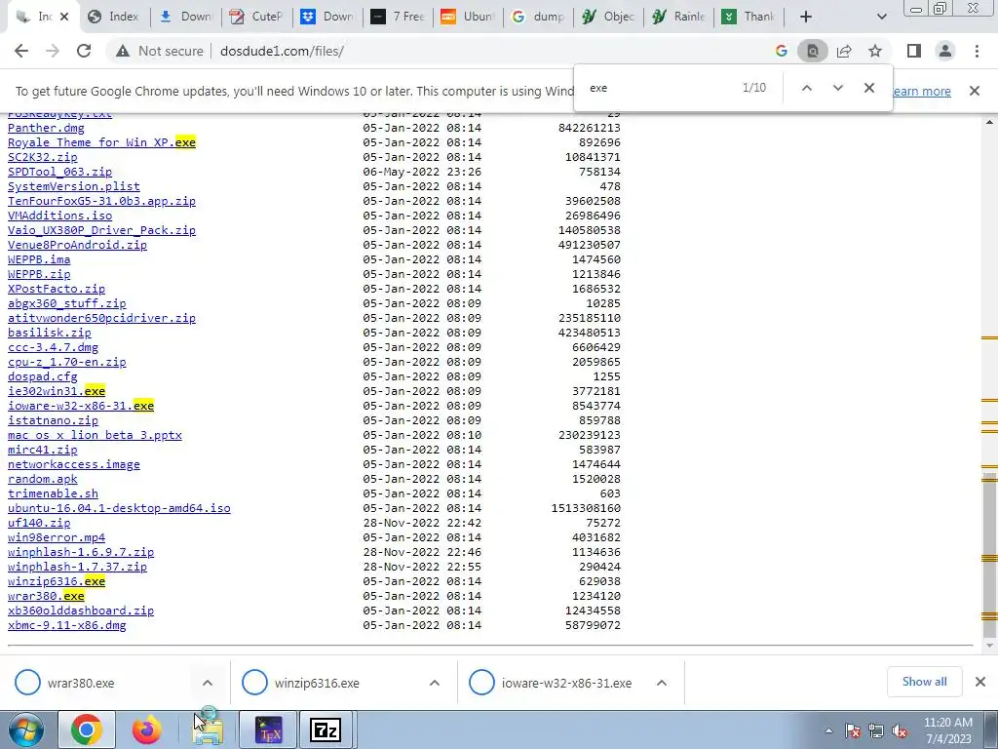Viewport: 998px width, 749px height.
Task: Open the XPostFacto.zip link
Action: pyautogui.click(x=57, y=289)
